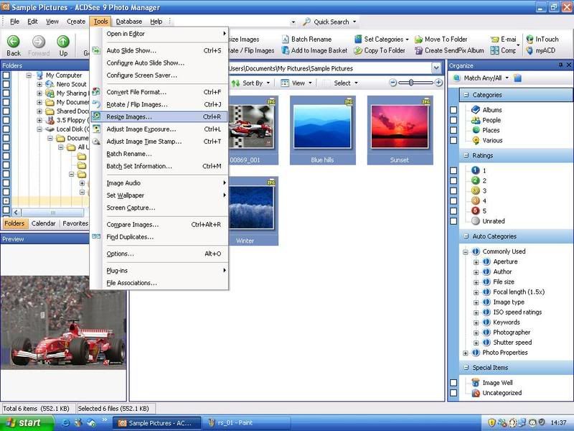
Task: Click the myACD toolbar icon
Action: (530, 50)
